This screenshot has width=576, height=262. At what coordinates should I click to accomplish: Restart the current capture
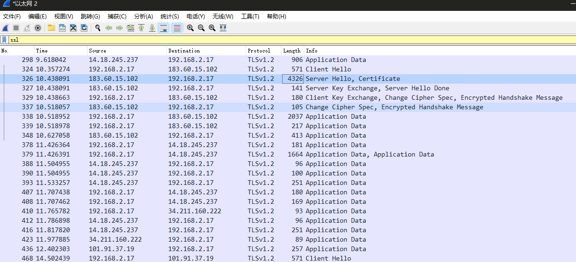tap(27, 28)
